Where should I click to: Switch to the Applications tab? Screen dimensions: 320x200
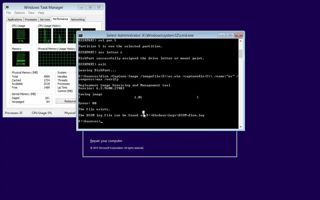coord(15,19)
